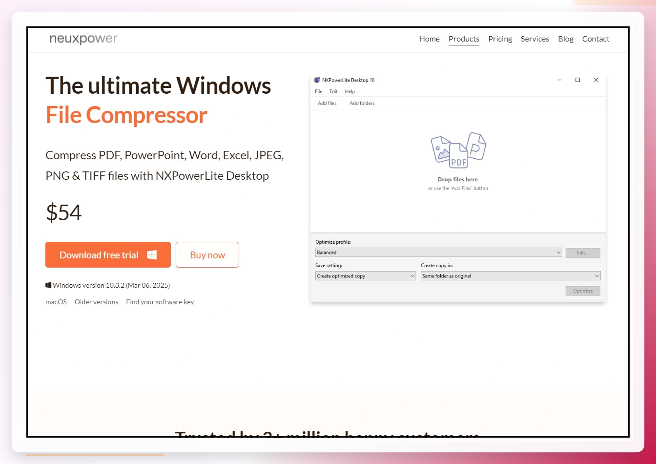Open the Pricing page
Viewport: 656px width, 464px height.
500,39
